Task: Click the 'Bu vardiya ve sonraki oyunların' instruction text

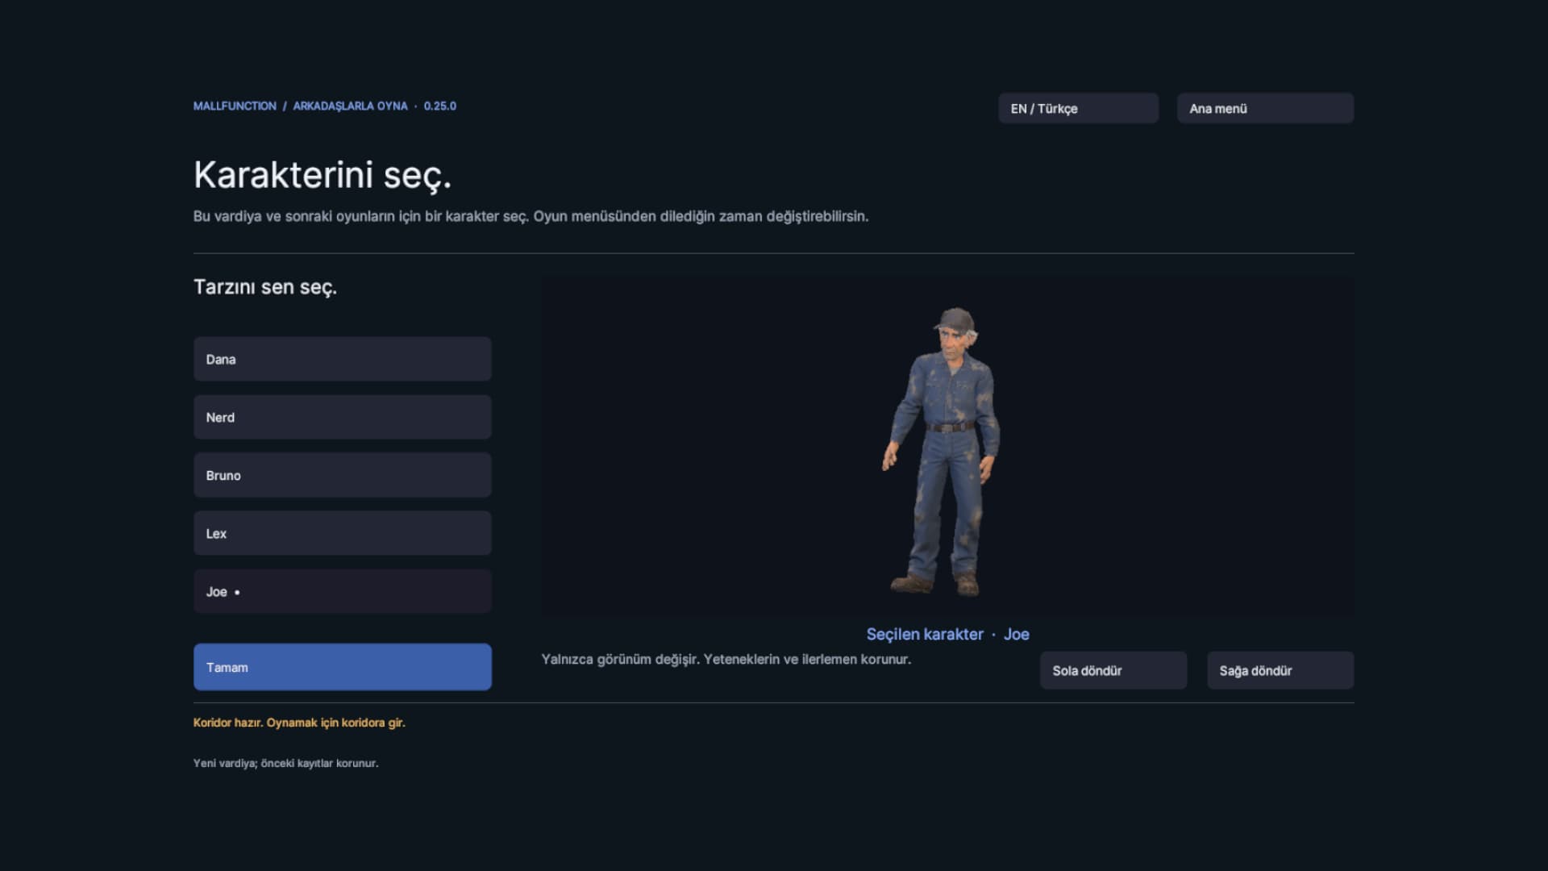Action: click(x=531, y=216)
